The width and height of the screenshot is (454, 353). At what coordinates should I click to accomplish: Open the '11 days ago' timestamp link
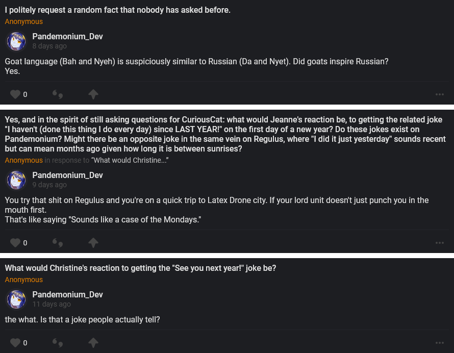click(52, 304)
